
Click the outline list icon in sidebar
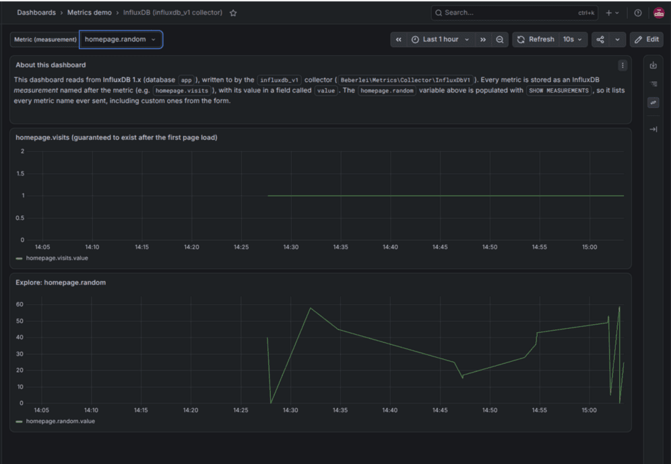point(653,84)
